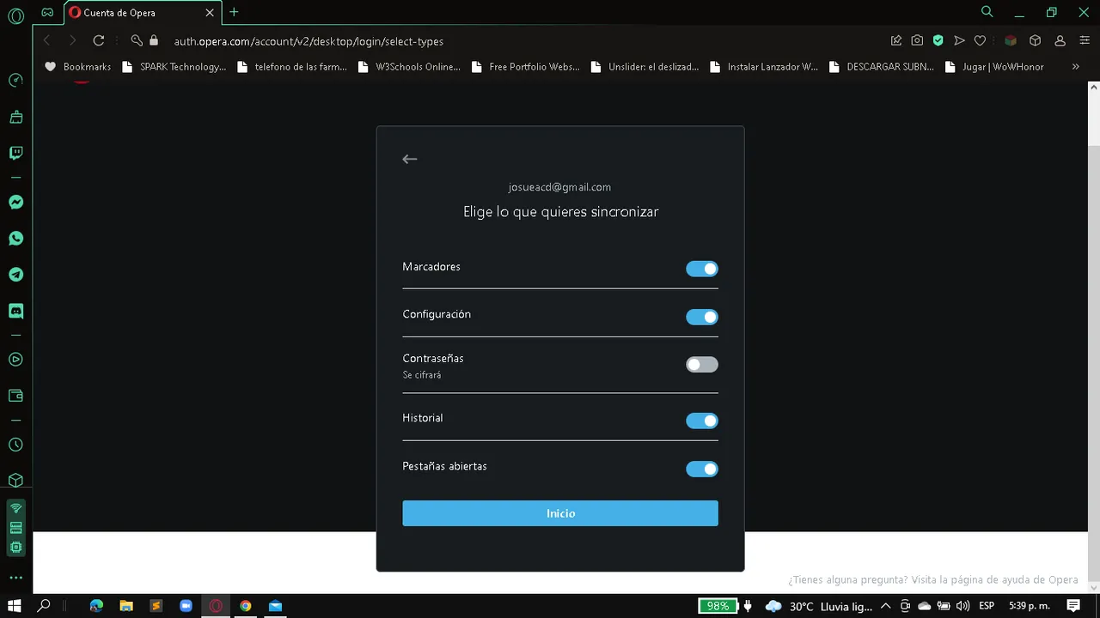Close the Cuenta de Opera tab

(x=210, y=13)
